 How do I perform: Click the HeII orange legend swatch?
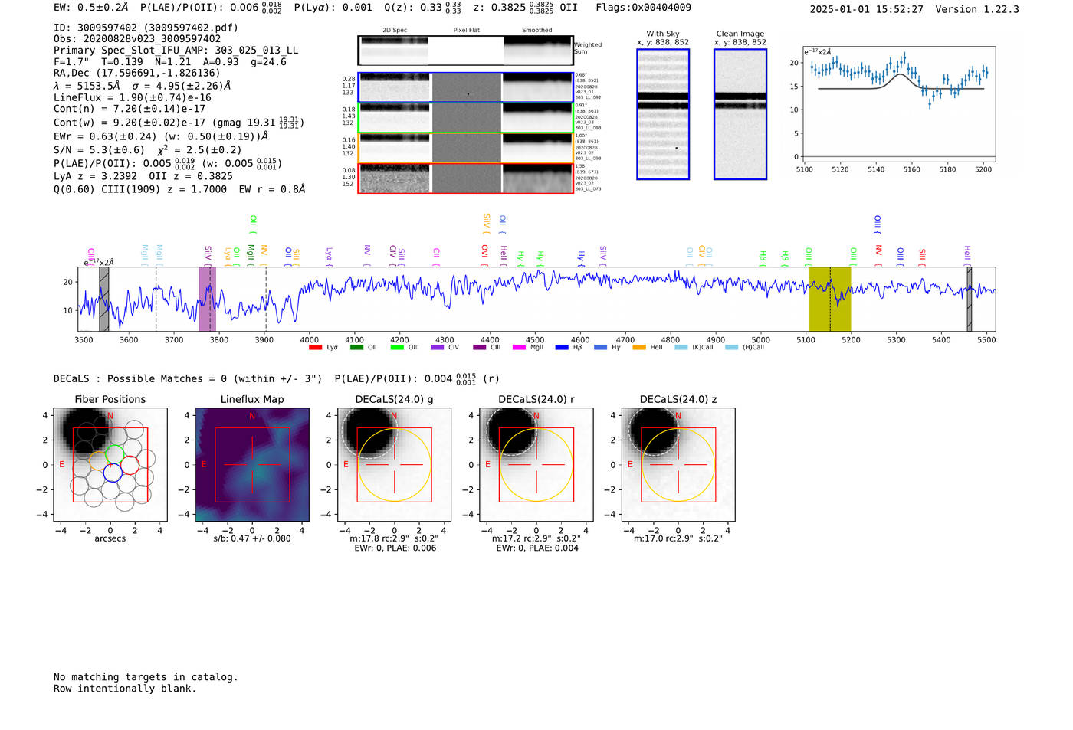[x=639, y=348]
